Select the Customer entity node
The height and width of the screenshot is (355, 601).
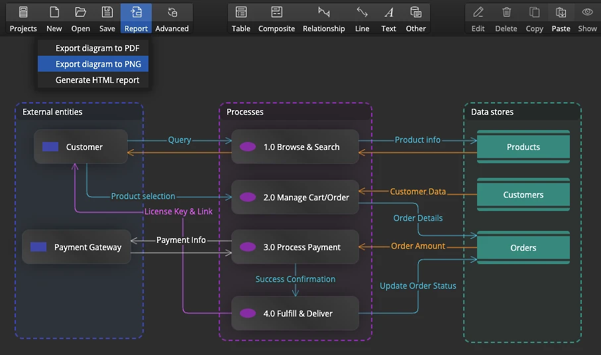tap(81, 147)
